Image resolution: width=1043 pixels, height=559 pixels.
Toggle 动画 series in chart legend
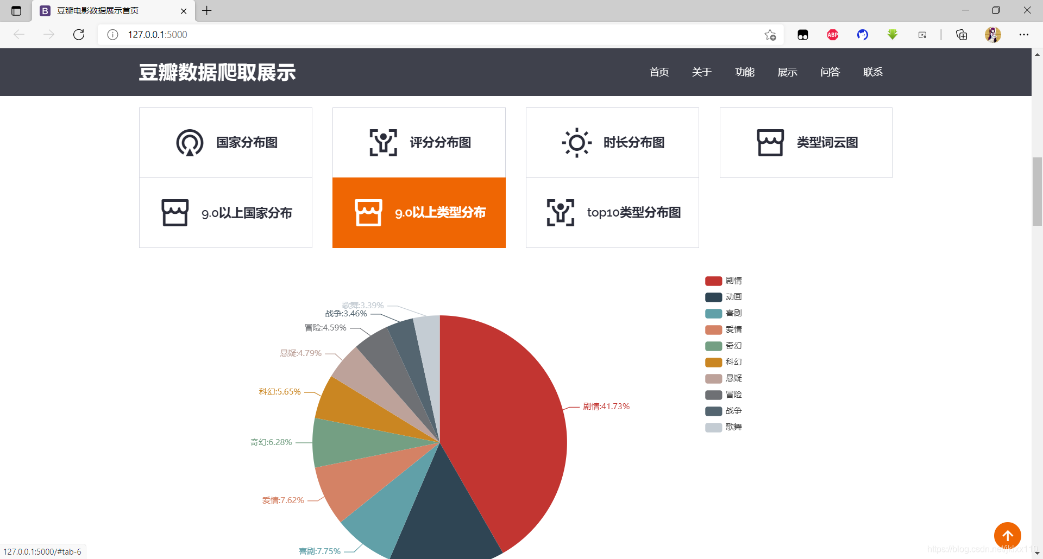point(724,297)
